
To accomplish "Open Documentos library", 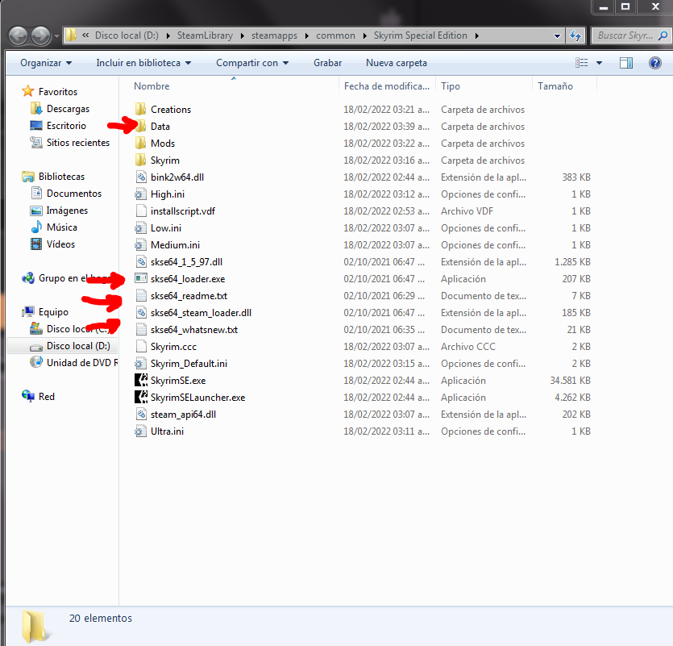I will 74,194.
